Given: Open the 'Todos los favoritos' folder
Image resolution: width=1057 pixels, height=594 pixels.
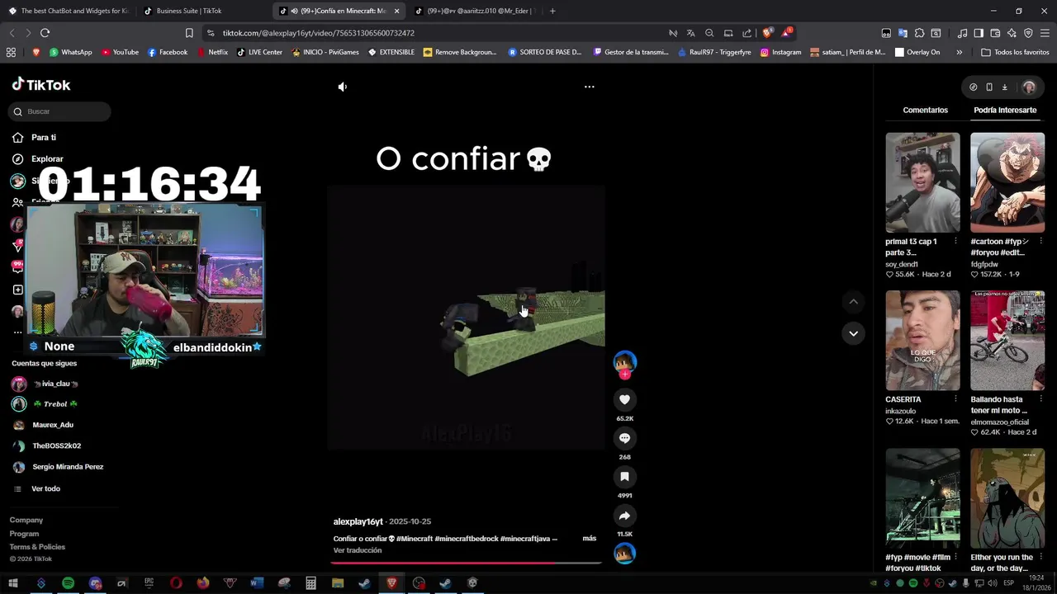Looking at the screenshot, I should click(1015, 52).
